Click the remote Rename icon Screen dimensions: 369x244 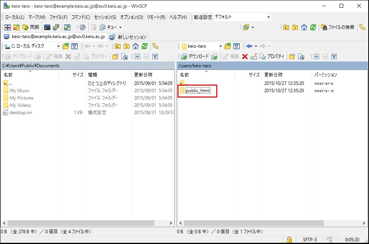254,56
